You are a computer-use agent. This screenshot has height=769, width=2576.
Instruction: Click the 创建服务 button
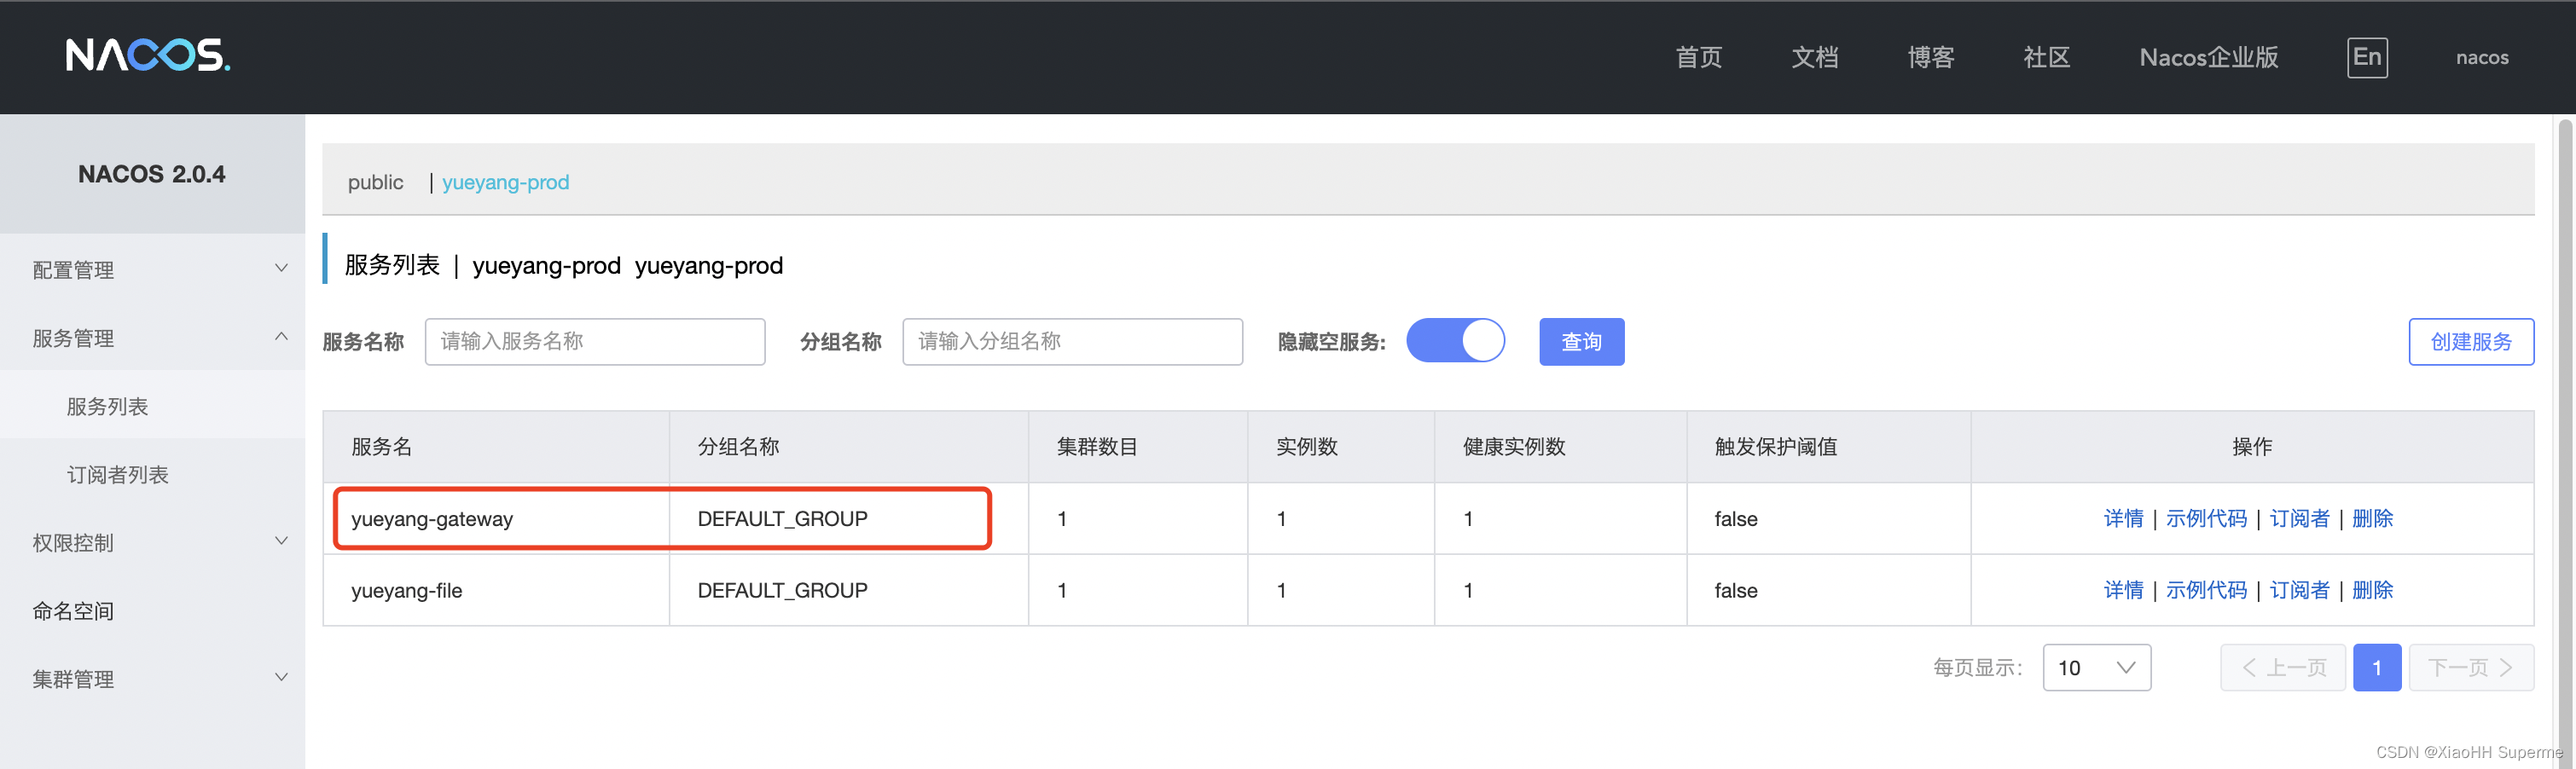point(2471,341)
